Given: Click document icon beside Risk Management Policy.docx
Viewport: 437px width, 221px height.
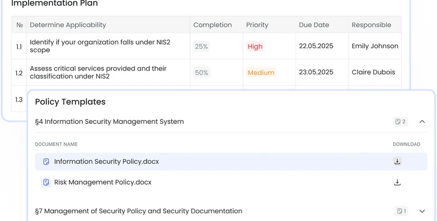Looking at the screenshot, I should (46, 183).
